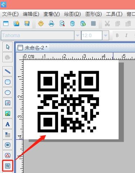Open the 文件(F) menu
The image size is (135, 173).
[10, 14]
